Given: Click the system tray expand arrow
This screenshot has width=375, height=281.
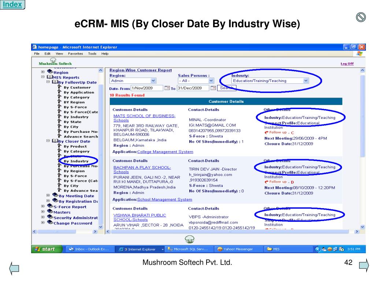Looking at the screenshot, I should click(x=318, y=249).
